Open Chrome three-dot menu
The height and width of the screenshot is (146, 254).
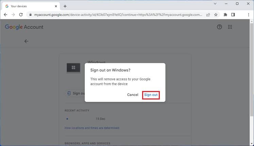click(x=249, y=15)
